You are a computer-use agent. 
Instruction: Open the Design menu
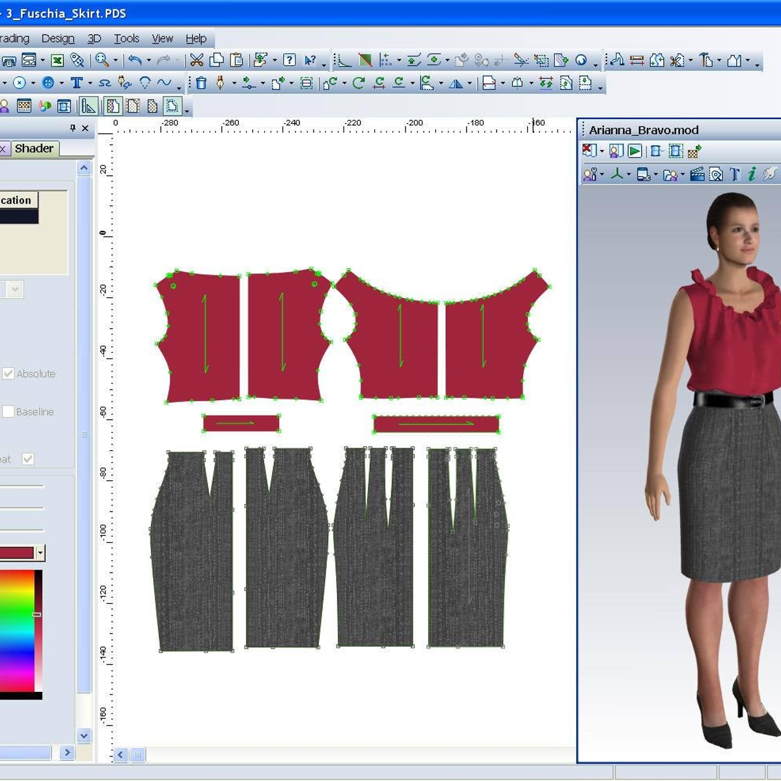58,38
